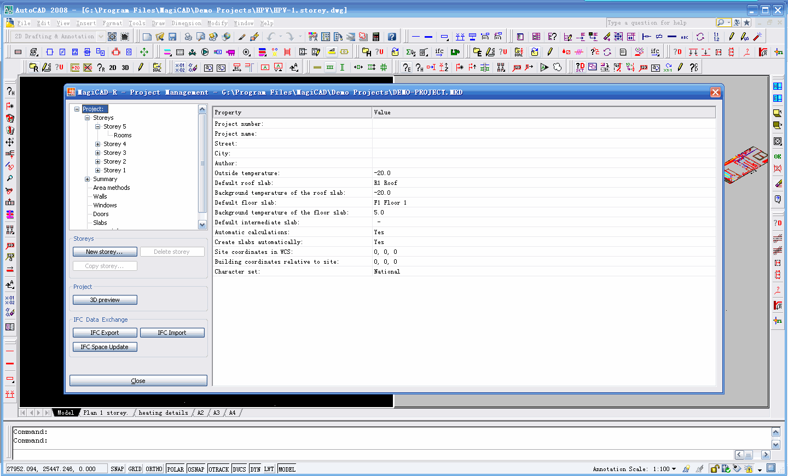Switch to the Plan 1 storey tab
This screenshot has width=788, height=476.
point(106,413)
